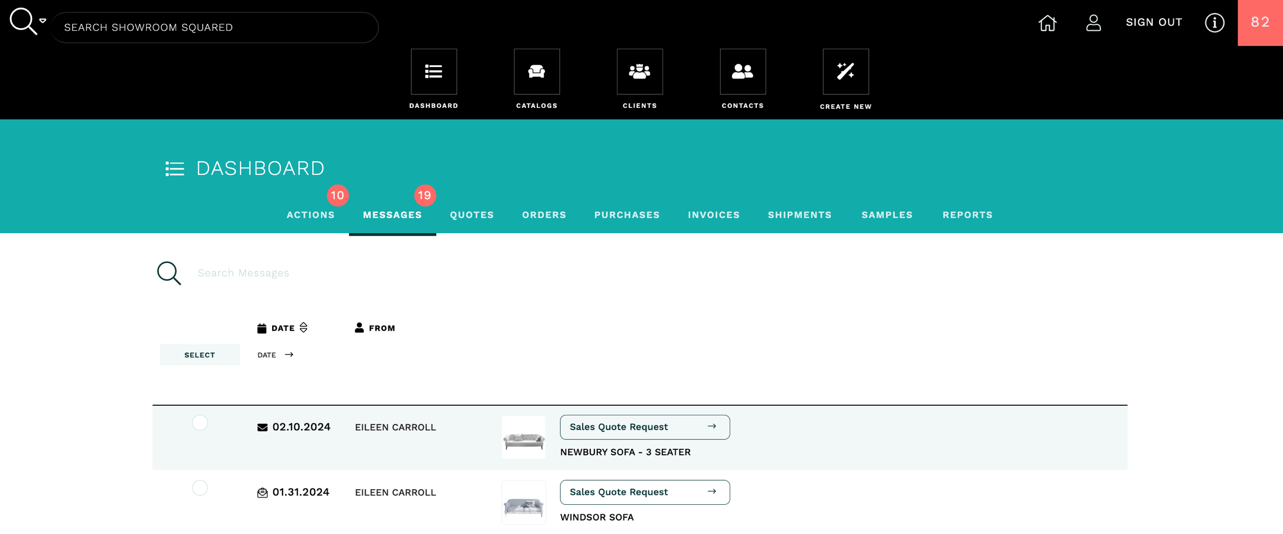
Task: Go to home via house icon
Action: pos(1047,23)
